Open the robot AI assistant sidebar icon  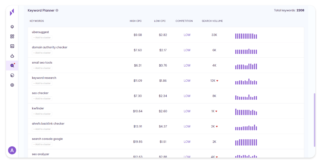(x=12, y=56)
